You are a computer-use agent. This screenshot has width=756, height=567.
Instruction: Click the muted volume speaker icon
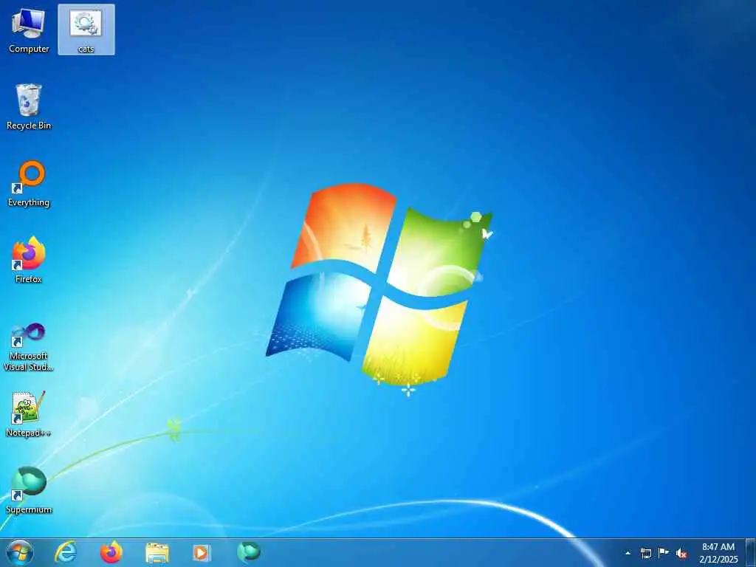pyautogui.click(x=681, y=554)
